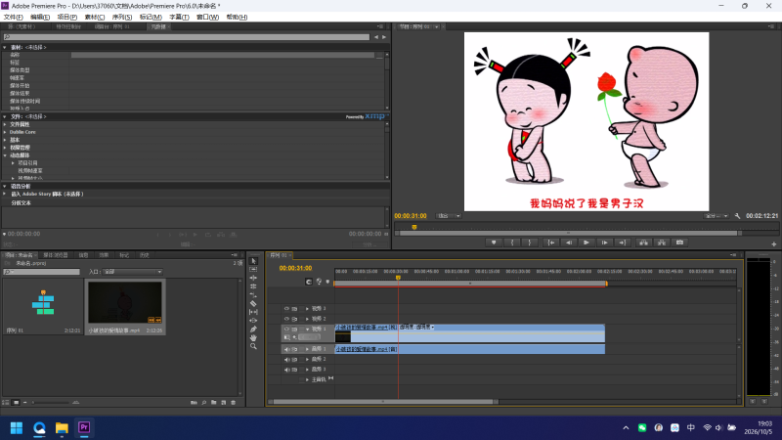Expand the Audio 3 track
Screen dimensions: 782x440
click(307, 370)
